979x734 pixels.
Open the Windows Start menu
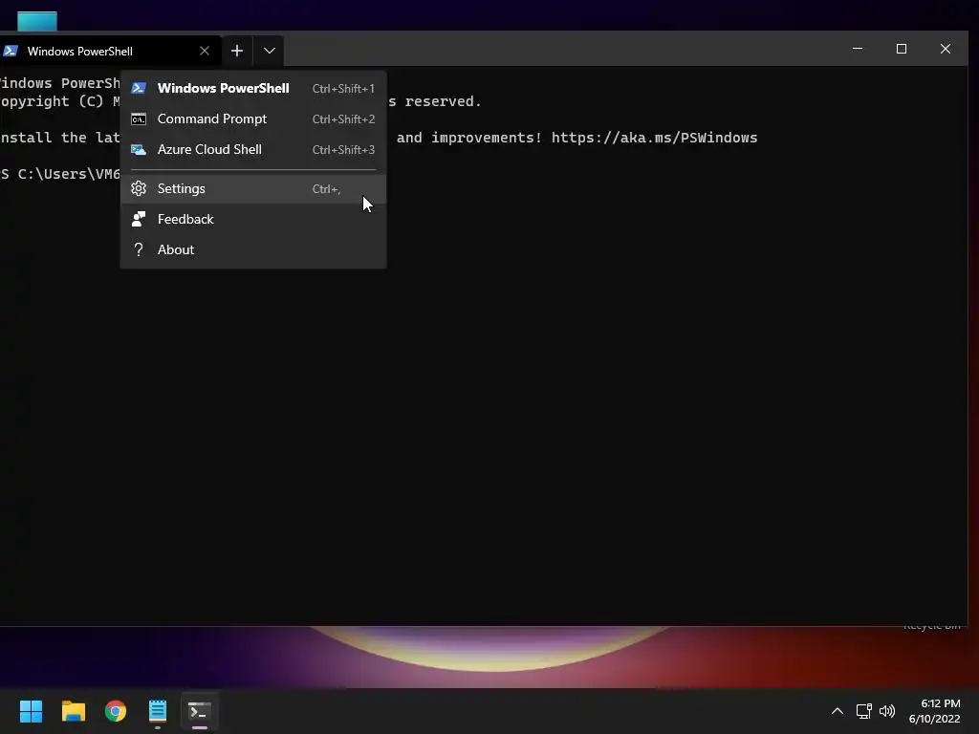point(31,711)
